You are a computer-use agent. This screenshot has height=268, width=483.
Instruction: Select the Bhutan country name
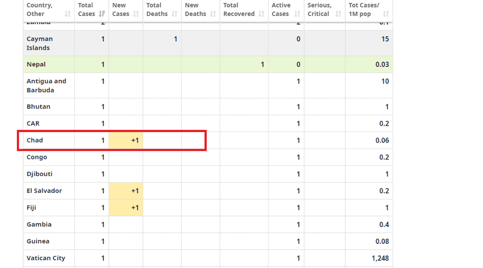(38, 107)
